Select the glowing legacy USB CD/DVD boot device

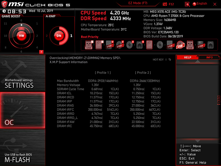coord(180,45)
